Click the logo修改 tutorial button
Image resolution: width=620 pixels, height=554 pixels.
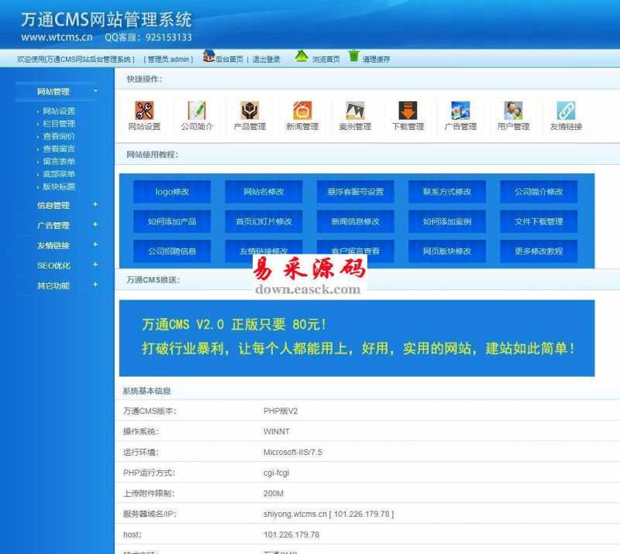tap(172, 192)
